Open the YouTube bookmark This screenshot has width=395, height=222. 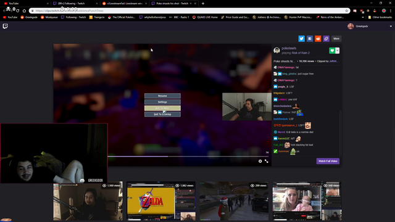[x=10, y=17]
